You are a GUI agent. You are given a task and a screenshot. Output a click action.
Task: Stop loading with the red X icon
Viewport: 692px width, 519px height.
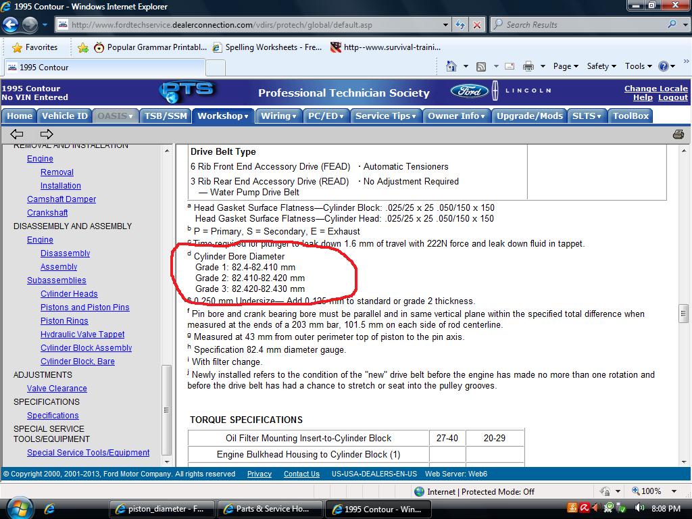tap(476, 25)
